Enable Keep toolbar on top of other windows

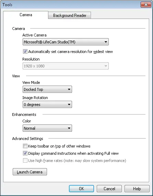25,146
